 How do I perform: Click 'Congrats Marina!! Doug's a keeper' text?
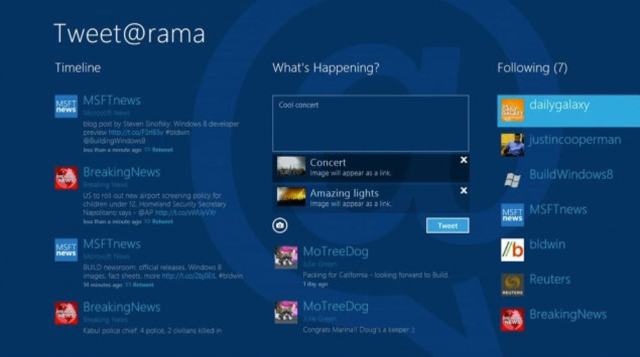(x=358, y=330)
